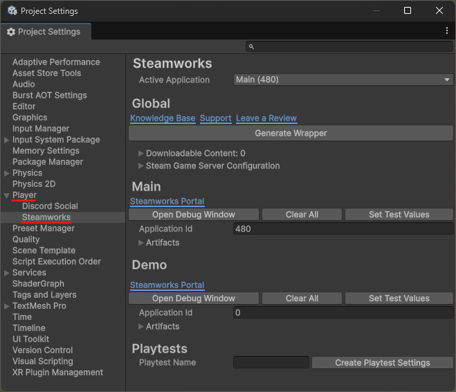The width and height of the screenshot is (456, 392).
Task: Expand Artifacts foldout under Demo
Action: (x=140, y=326)
